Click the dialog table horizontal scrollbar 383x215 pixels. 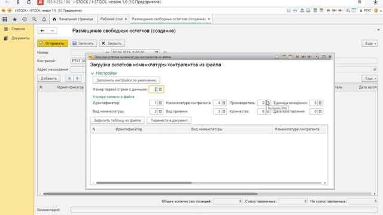[x=144, y=183]
